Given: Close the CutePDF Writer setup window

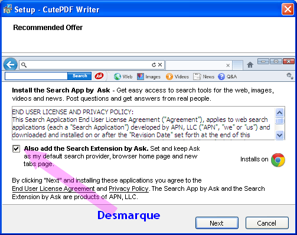Looking at the screenshot, I should pos(288,9).
